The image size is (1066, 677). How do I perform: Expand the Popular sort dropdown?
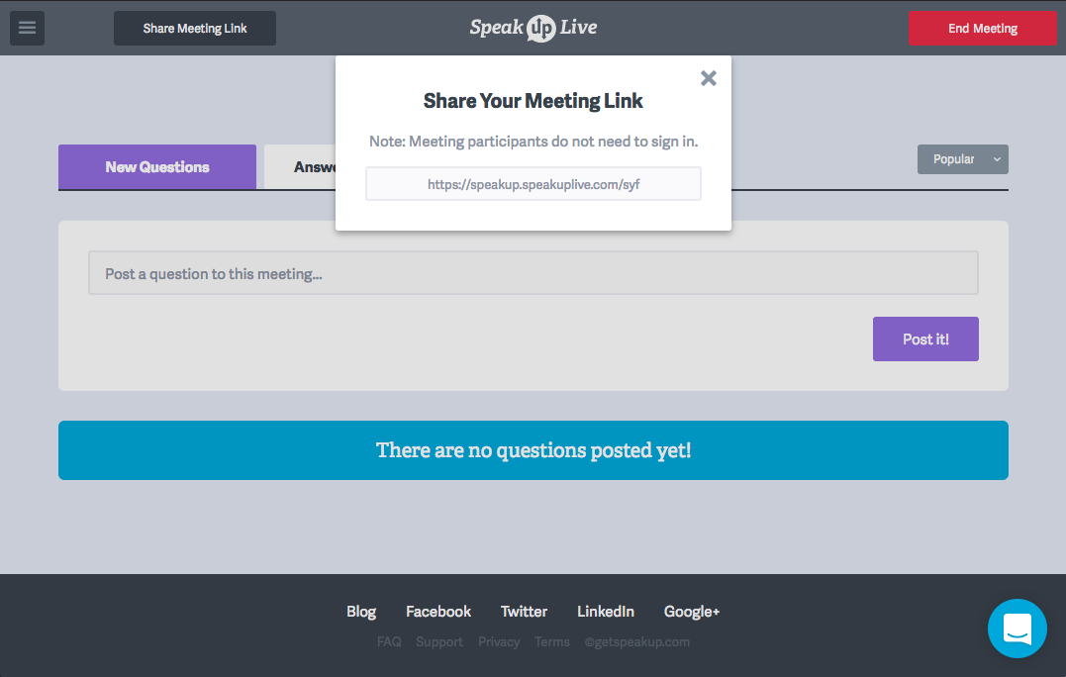963,159
